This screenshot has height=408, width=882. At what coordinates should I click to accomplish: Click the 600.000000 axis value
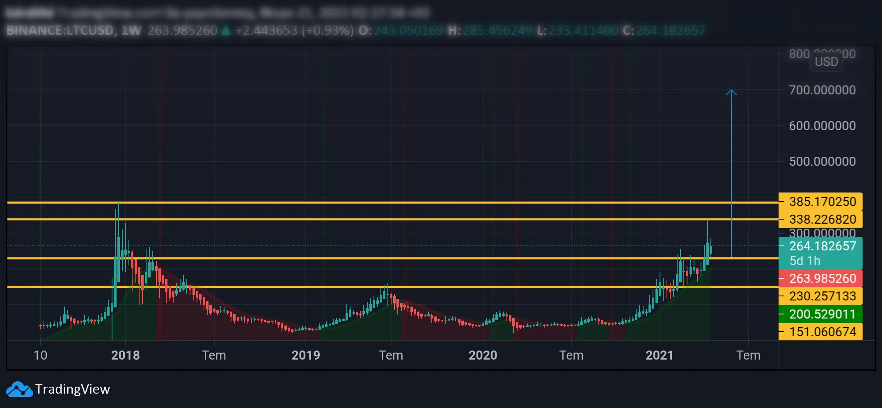822,126
